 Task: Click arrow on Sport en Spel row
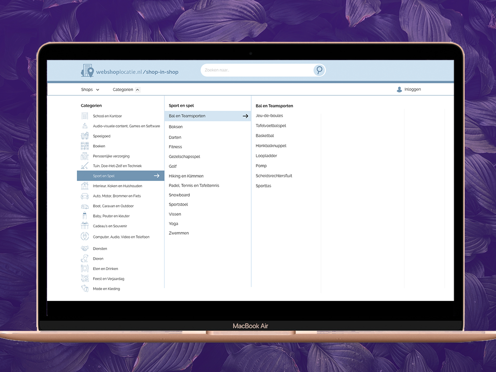[157, 176]
